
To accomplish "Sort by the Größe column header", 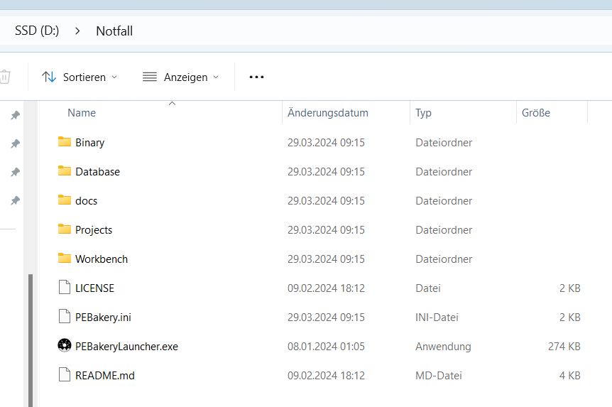I will pyautogui.click(x=536, y=112).
